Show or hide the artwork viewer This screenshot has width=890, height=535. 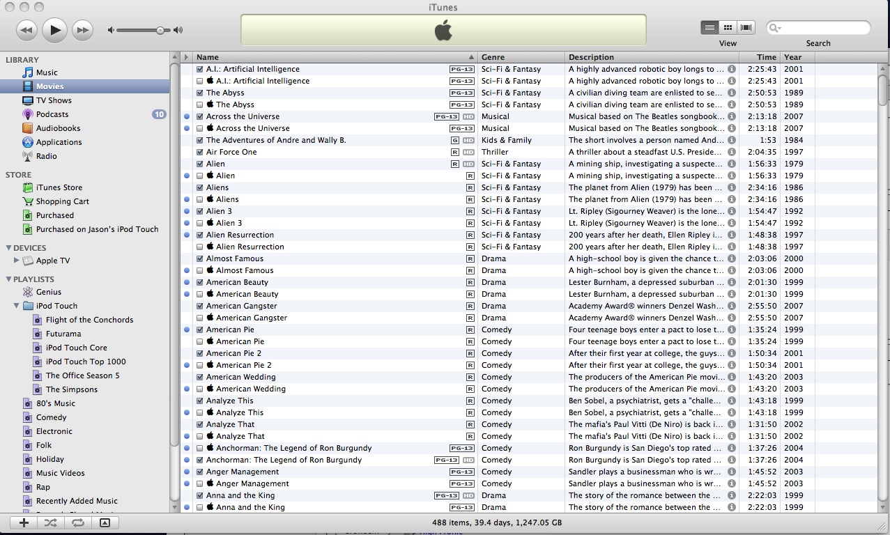point(105,522)
